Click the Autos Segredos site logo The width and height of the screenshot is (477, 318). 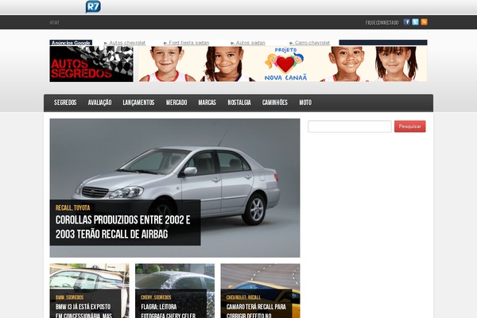[91, 64]
